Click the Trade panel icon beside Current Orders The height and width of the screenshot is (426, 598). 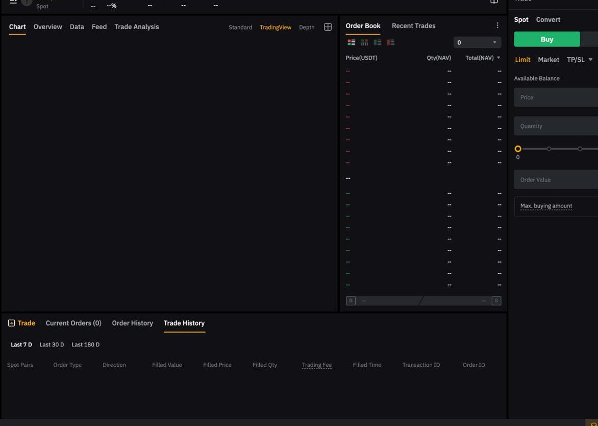click(x=11, y=323)
